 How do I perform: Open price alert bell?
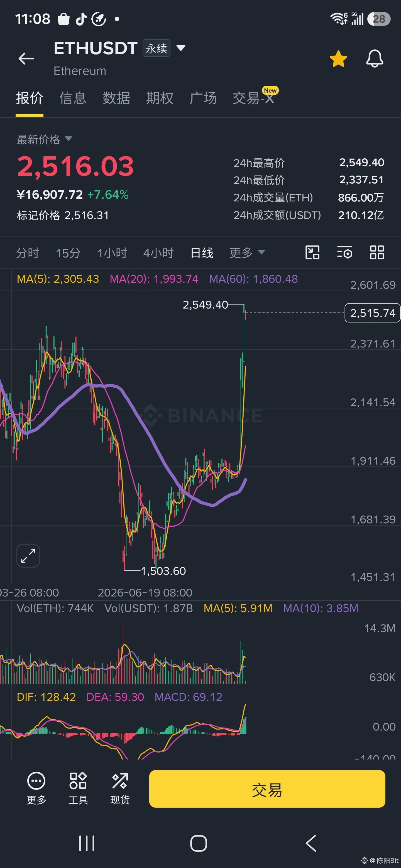(x=375, y=59)
